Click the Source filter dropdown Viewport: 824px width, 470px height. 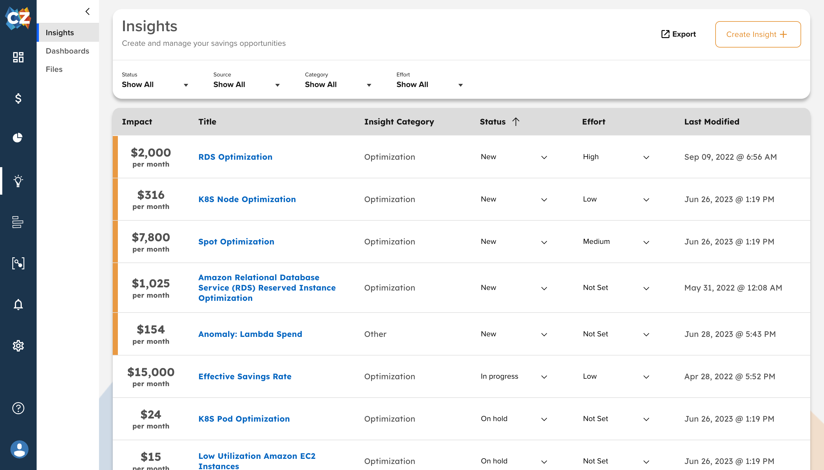pos(246,84)
